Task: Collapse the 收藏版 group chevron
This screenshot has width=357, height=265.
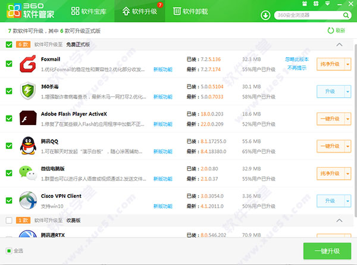Action: pyautogui.click(x=339, y=220)
